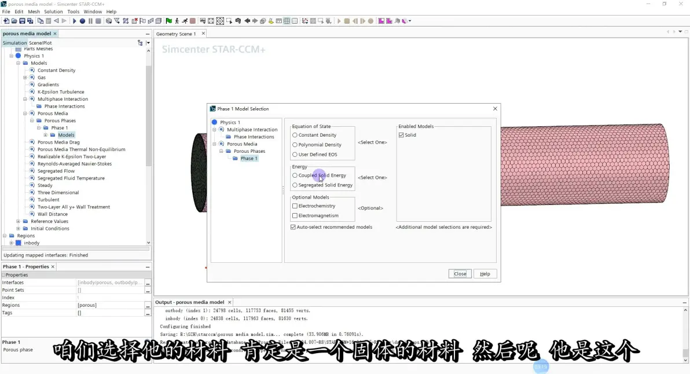
Task: Select the Segregated Flow tree item
Action: [x=56, y=171]
